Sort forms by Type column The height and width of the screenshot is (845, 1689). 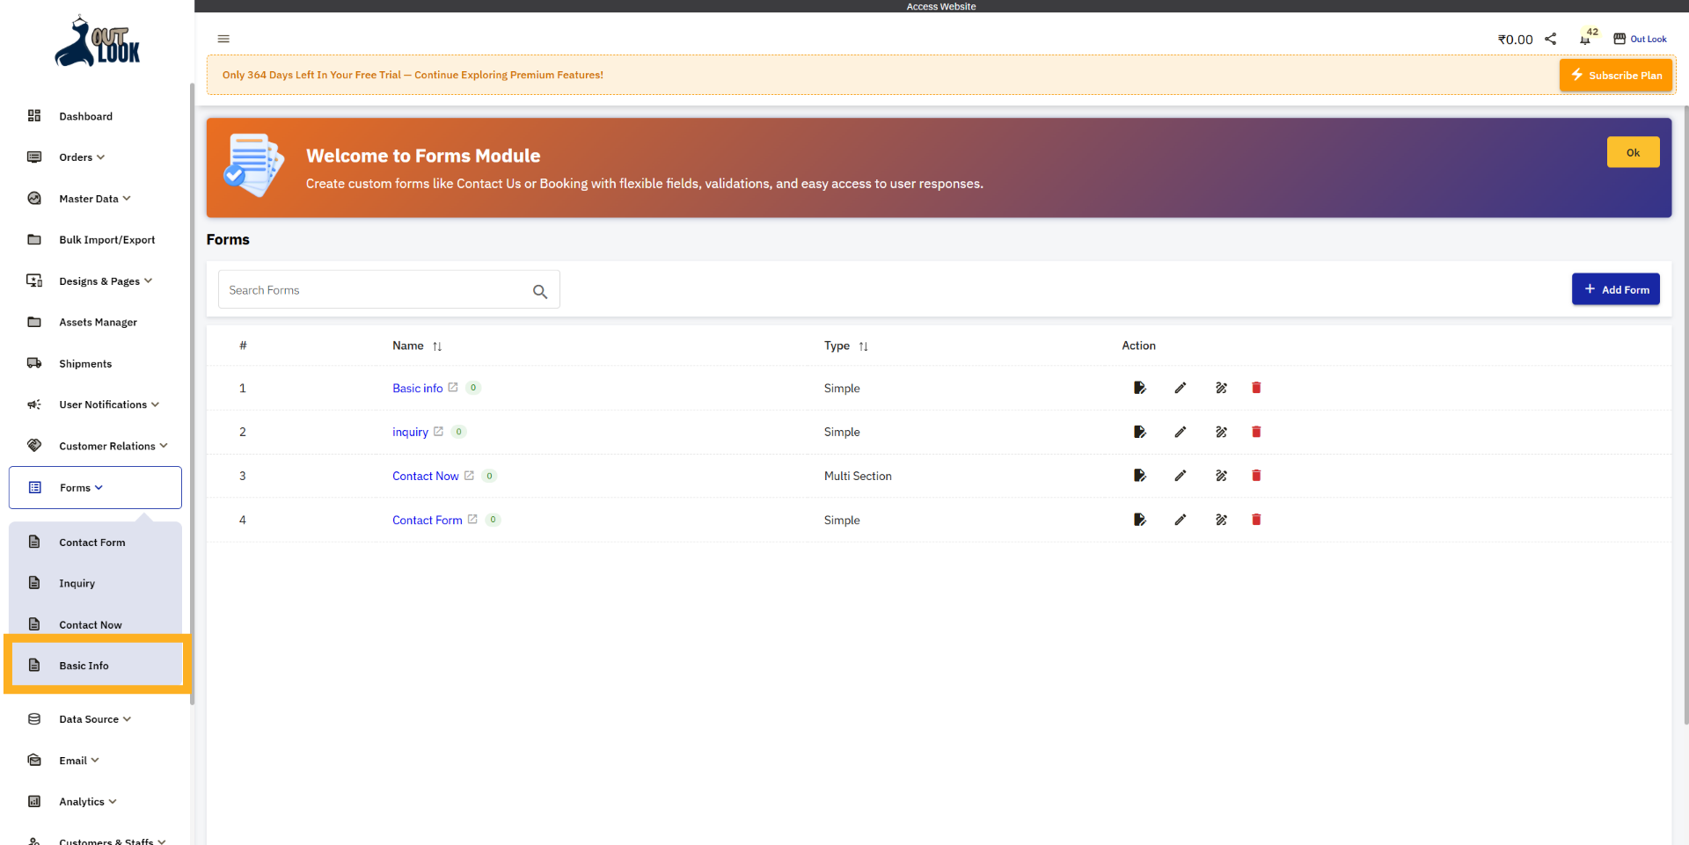863,346
